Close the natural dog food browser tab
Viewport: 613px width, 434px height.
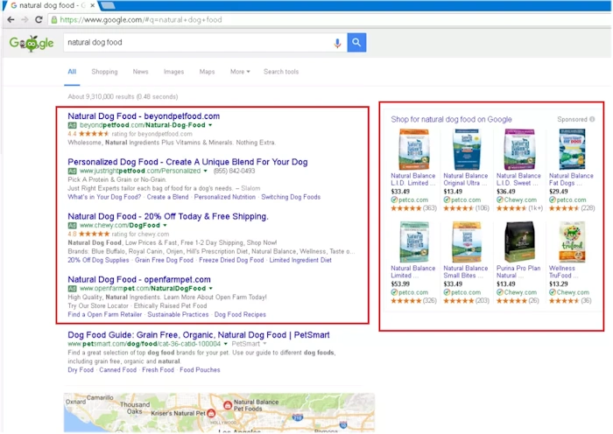pos(92,5)
